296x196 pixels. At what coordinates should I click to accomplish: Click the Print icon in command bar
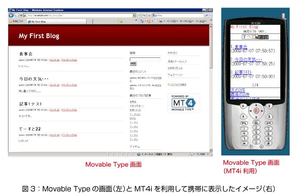coord(161,22)
